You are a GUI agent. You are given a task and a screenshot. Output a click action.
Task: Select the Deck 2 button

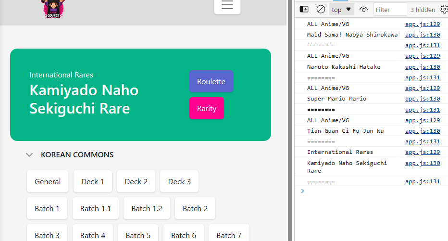pos(136,181)
